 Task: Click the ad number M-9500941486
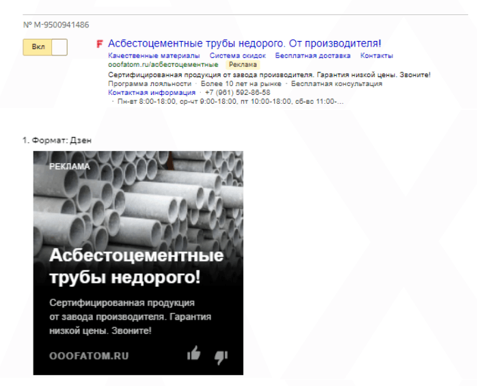click(56, 25)
